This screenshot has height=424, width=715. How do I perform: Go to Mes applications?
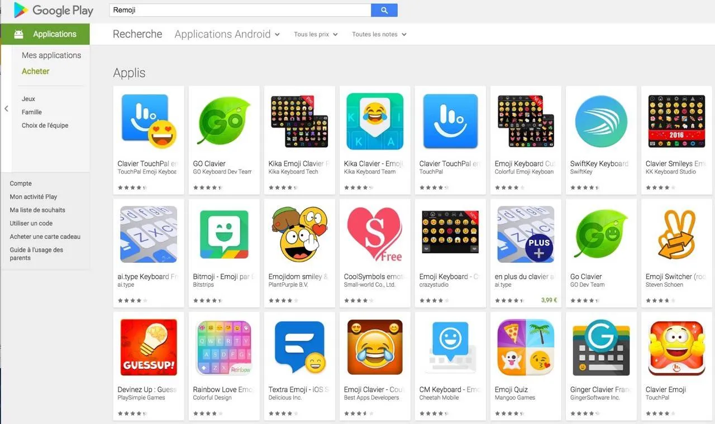pos(51,55)
